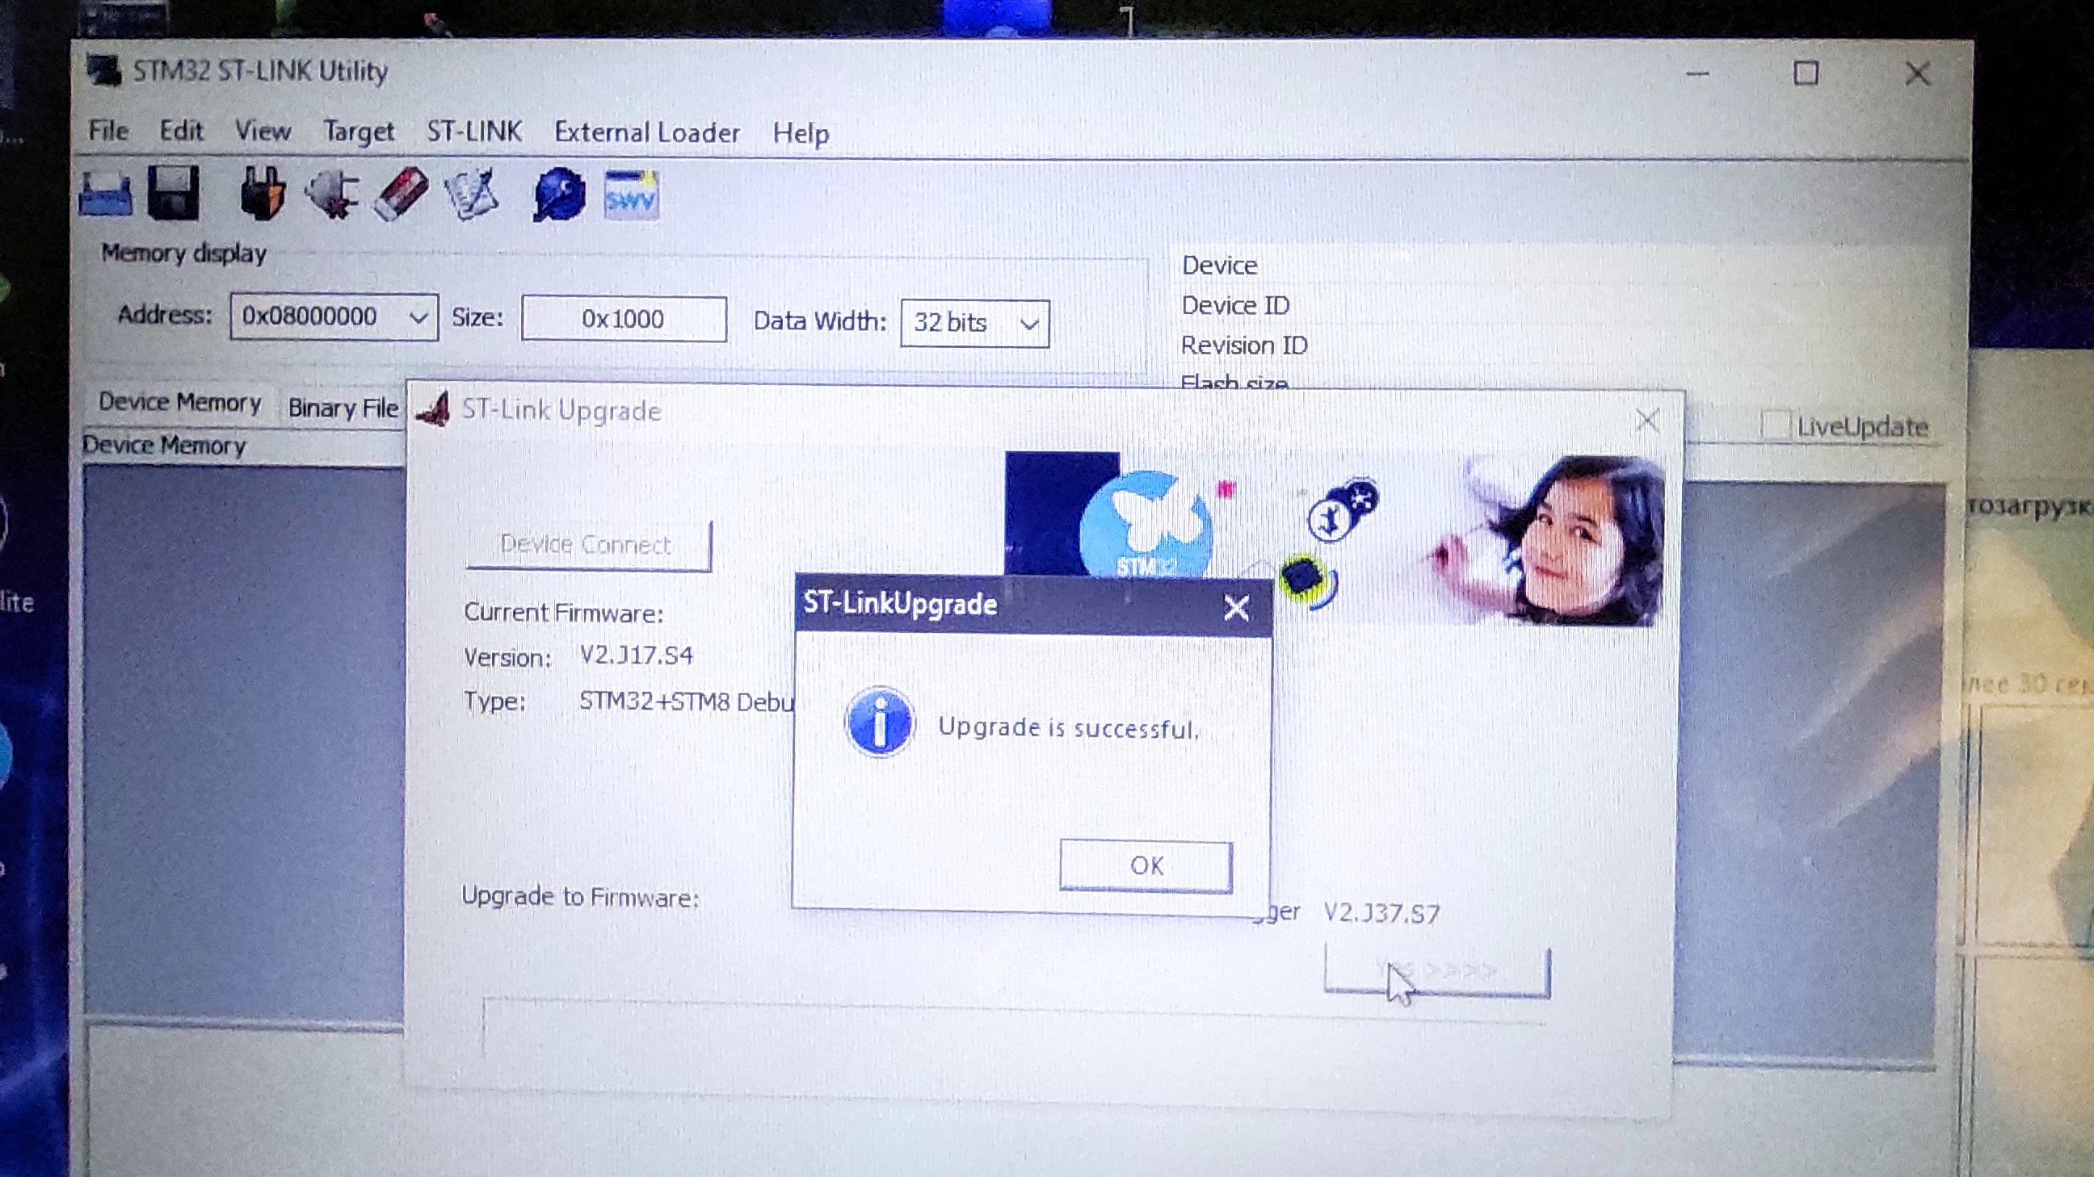This screenshot has width=2094, height=1177.
Task: Switch to the Binary File tab
Action: click(343, 408)
